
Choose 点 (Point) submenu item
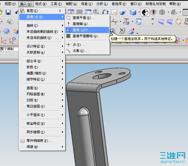click(87, 45)
